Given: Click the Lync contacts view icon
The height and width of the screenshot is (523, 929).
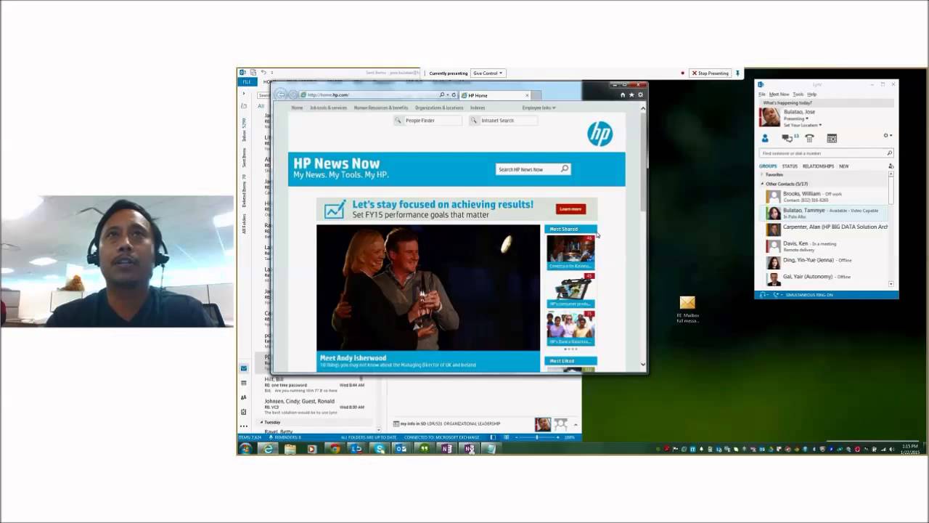Looking at the screenshot, I should click(x=764, y=138).
